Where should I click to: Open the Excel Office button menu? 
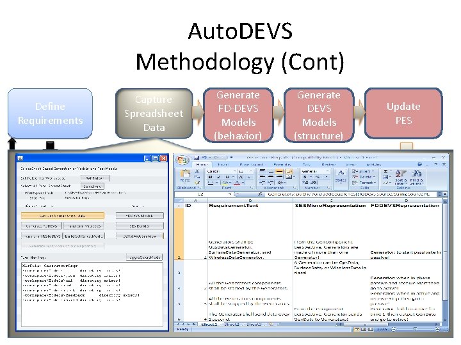point(182,160)
